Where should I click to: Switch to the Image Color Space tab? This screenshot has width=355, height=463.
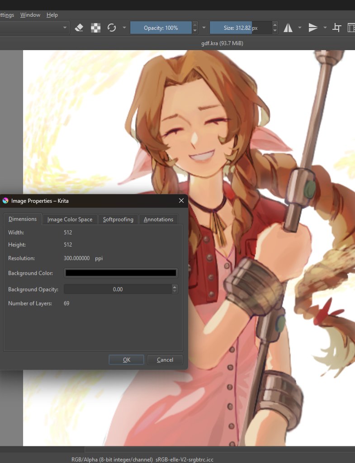pyautogui.click(x=70, y=220)
